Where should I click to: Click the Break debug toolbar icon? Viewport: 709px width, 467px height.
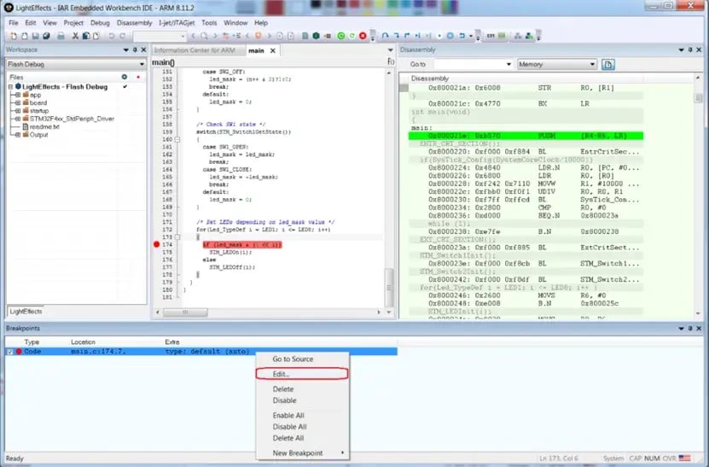point(450,36)
